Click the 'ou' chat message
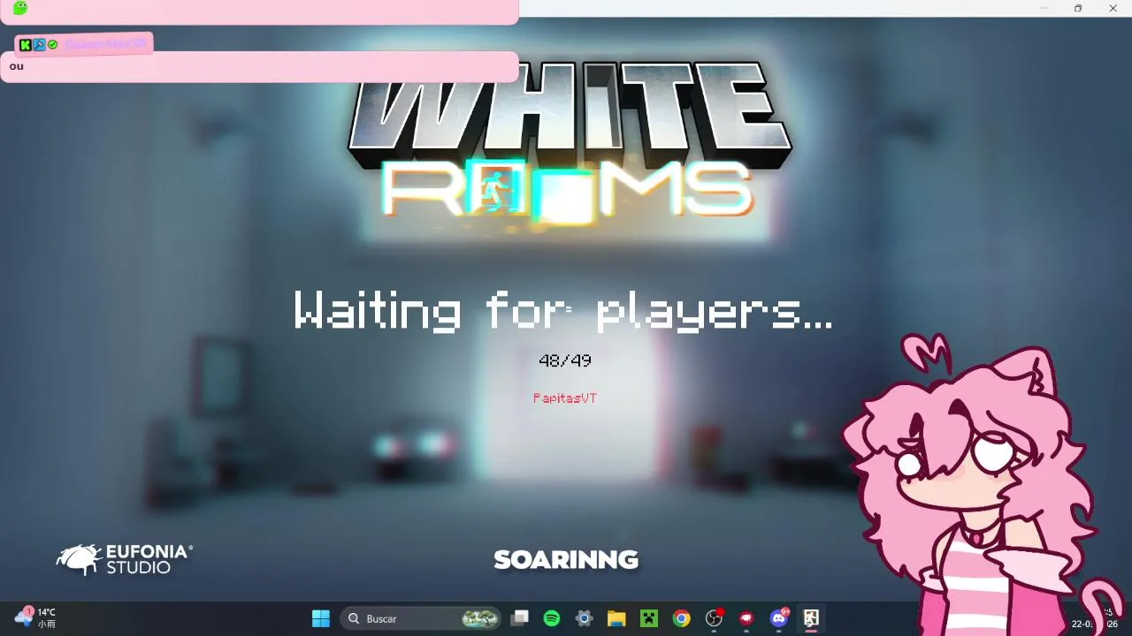 pos(17,66)
